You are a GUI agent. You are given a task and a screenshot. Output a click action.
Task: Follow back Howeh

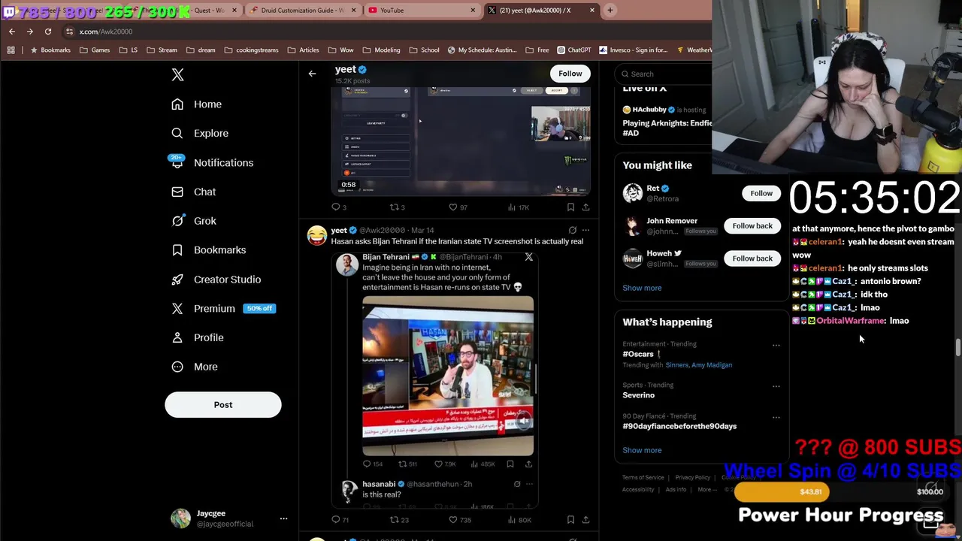coord(752,258)
